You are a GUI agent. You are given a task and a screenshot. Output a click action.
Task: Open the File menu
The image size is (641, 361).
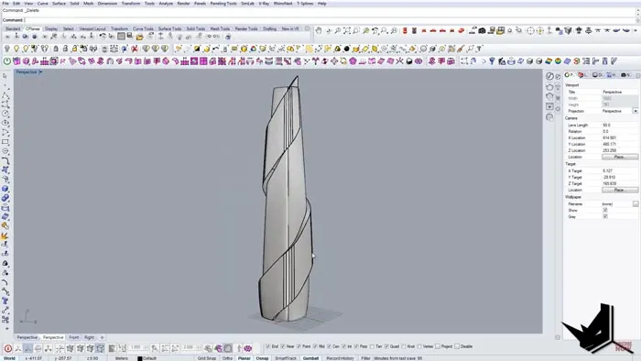[x=5, y=4]
